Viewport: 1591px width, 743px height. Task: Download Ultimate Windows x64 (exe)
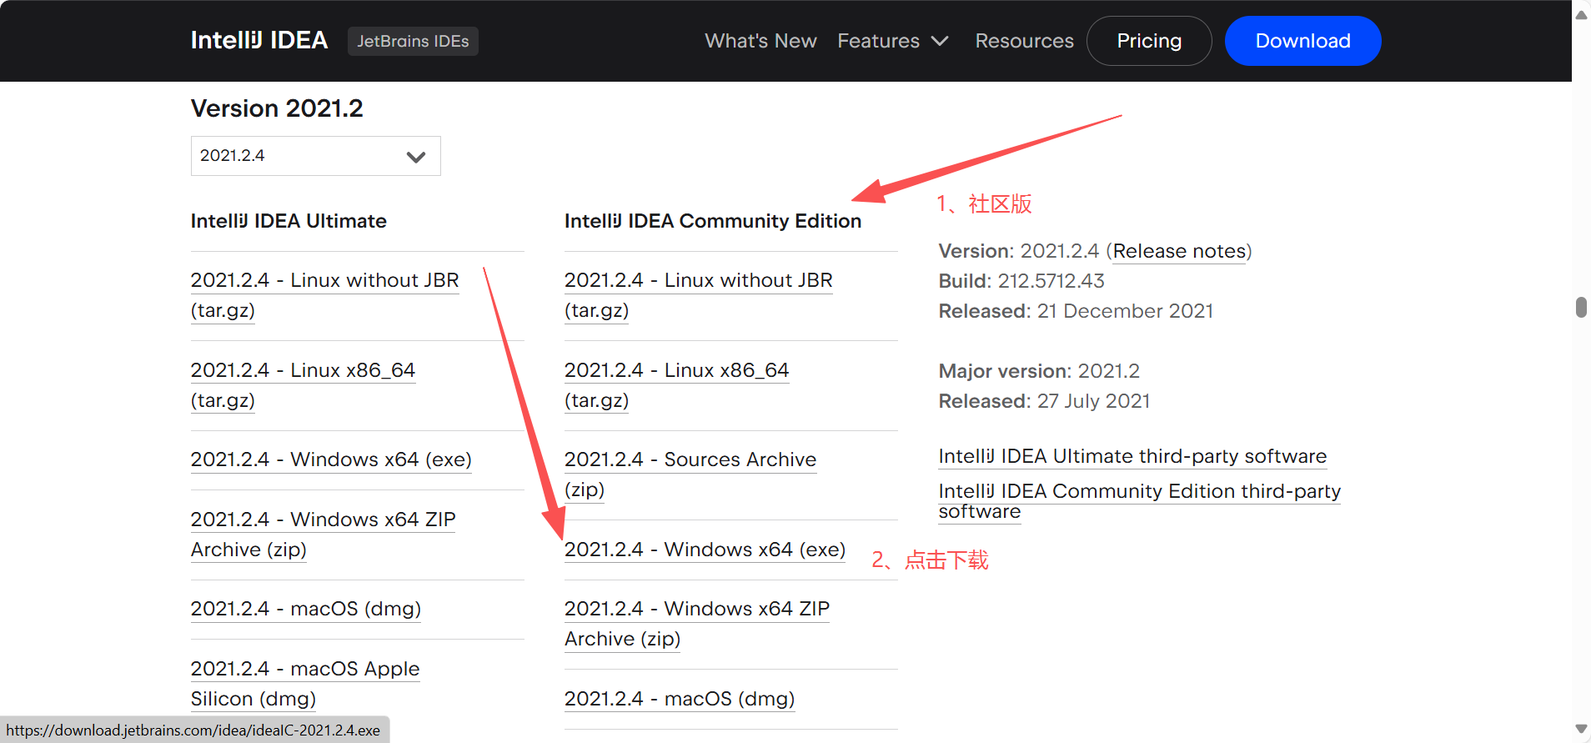[x=331, y=459]
